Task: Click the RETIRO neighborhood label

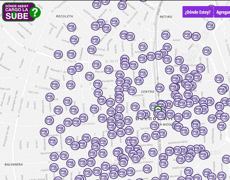Action: tap(166, 17)
